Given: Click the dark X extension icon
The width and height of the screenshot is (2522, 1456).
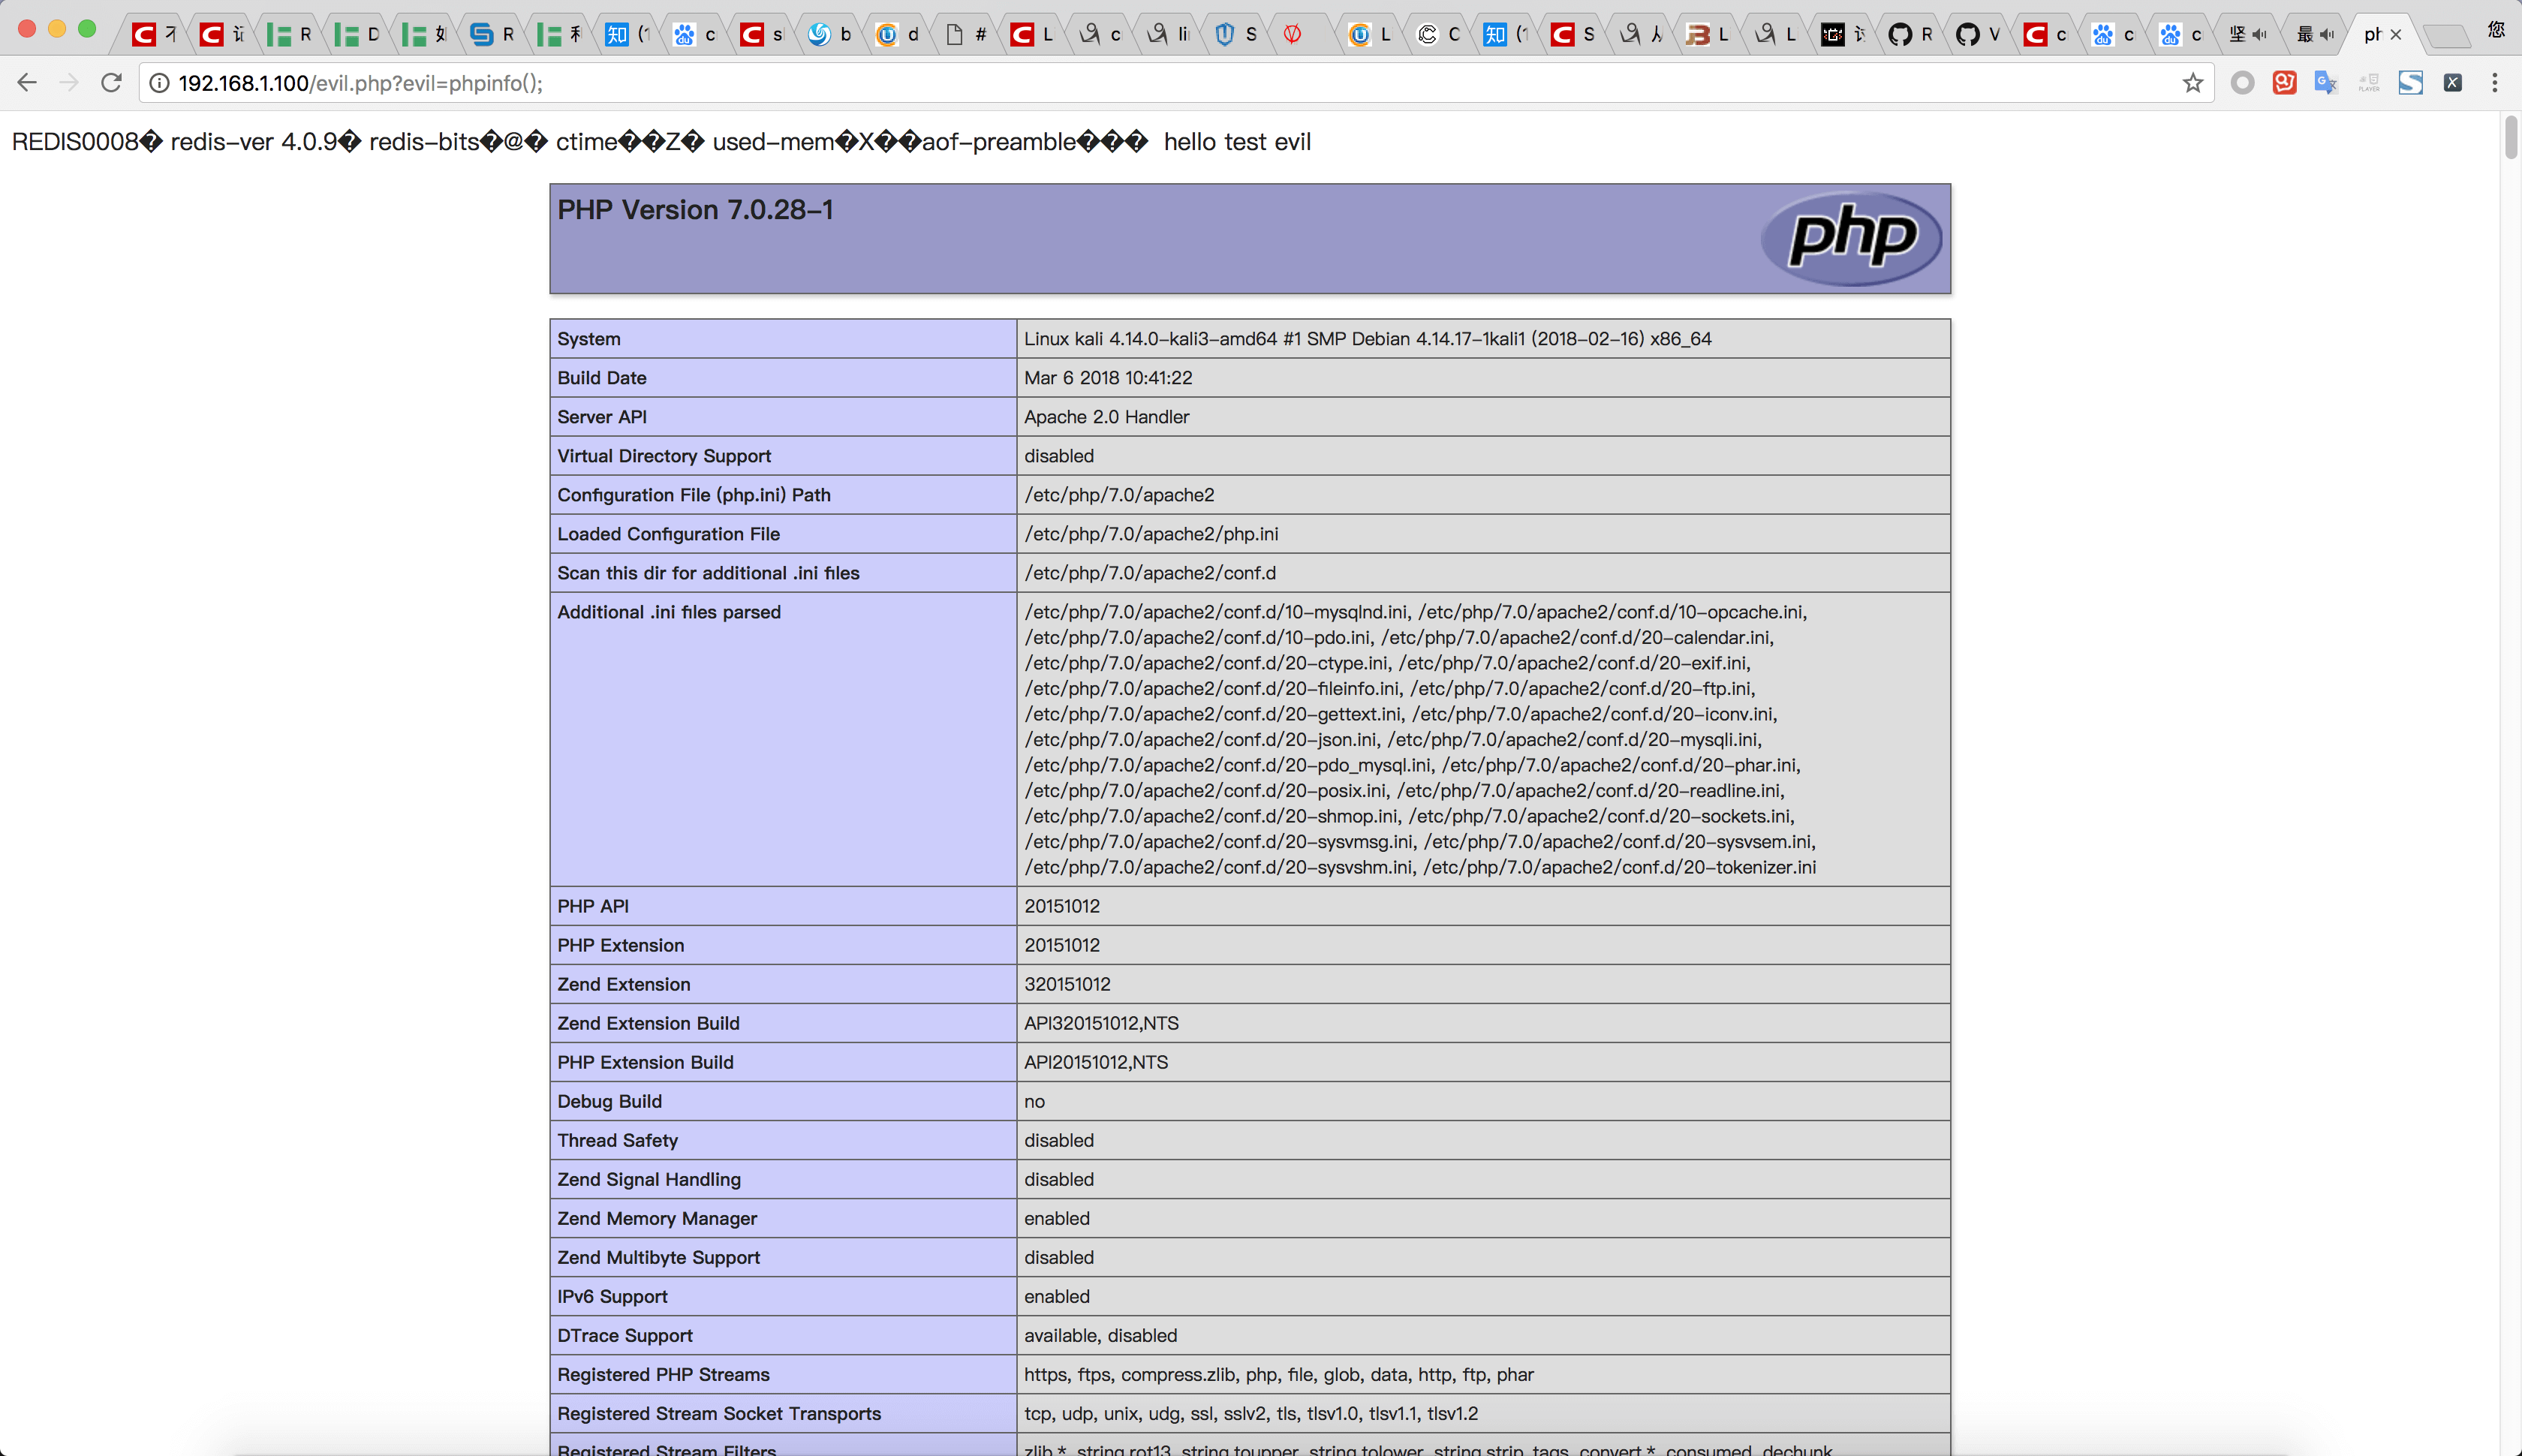Looking at the screenshot, I should click(2453, 83).
